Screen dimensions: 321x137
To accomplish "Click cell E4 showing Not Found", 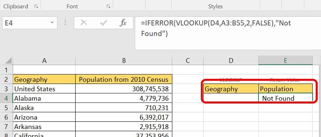I will [285, 98].
